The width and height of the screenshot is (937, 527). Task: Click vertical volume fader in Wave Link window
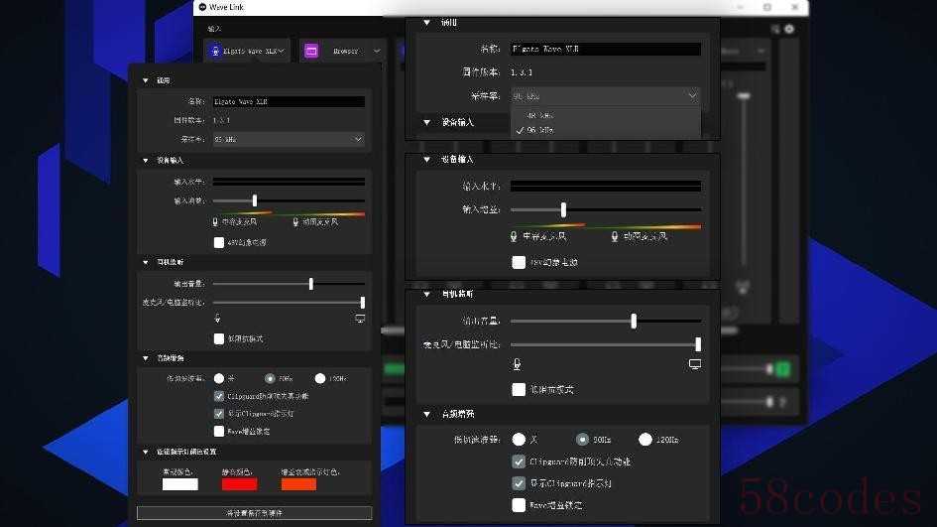pyautogui.click(x=744, y=95)
